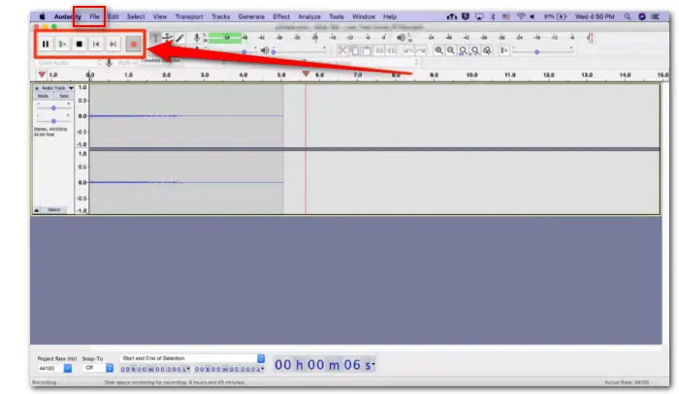The width and height of the screenshot is (679, 394).
Task: Select the Envelope tool
Action: tap(167, 38)
